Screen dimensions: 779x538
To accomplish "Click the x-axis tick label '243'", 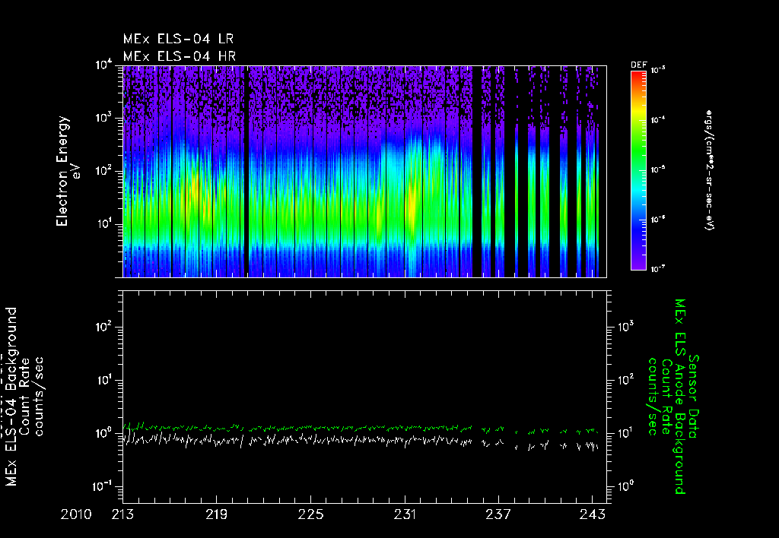I will 593,514.
